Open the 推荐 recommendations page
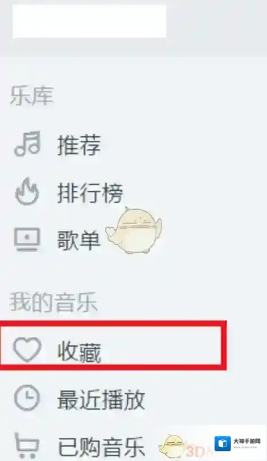267x461 pixels. [x=79, y=145]
